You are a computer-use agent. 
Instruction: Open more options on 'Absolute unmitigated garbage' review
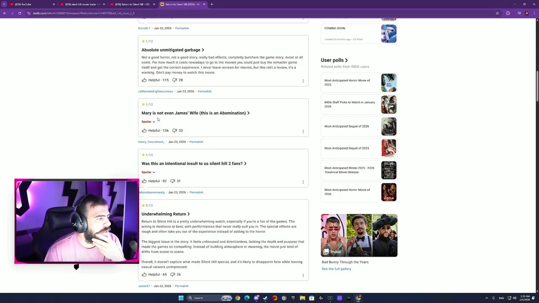click(303, 81)
